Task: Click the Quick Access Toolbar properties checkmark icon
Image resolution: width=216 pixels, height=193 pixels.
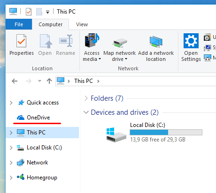Action: click(29, 12)
